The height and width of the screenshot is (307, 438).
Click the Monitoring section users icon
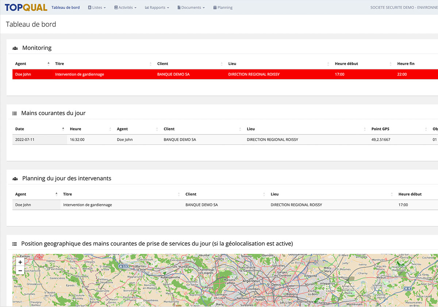pyautogui.click(x=15, y=48)
